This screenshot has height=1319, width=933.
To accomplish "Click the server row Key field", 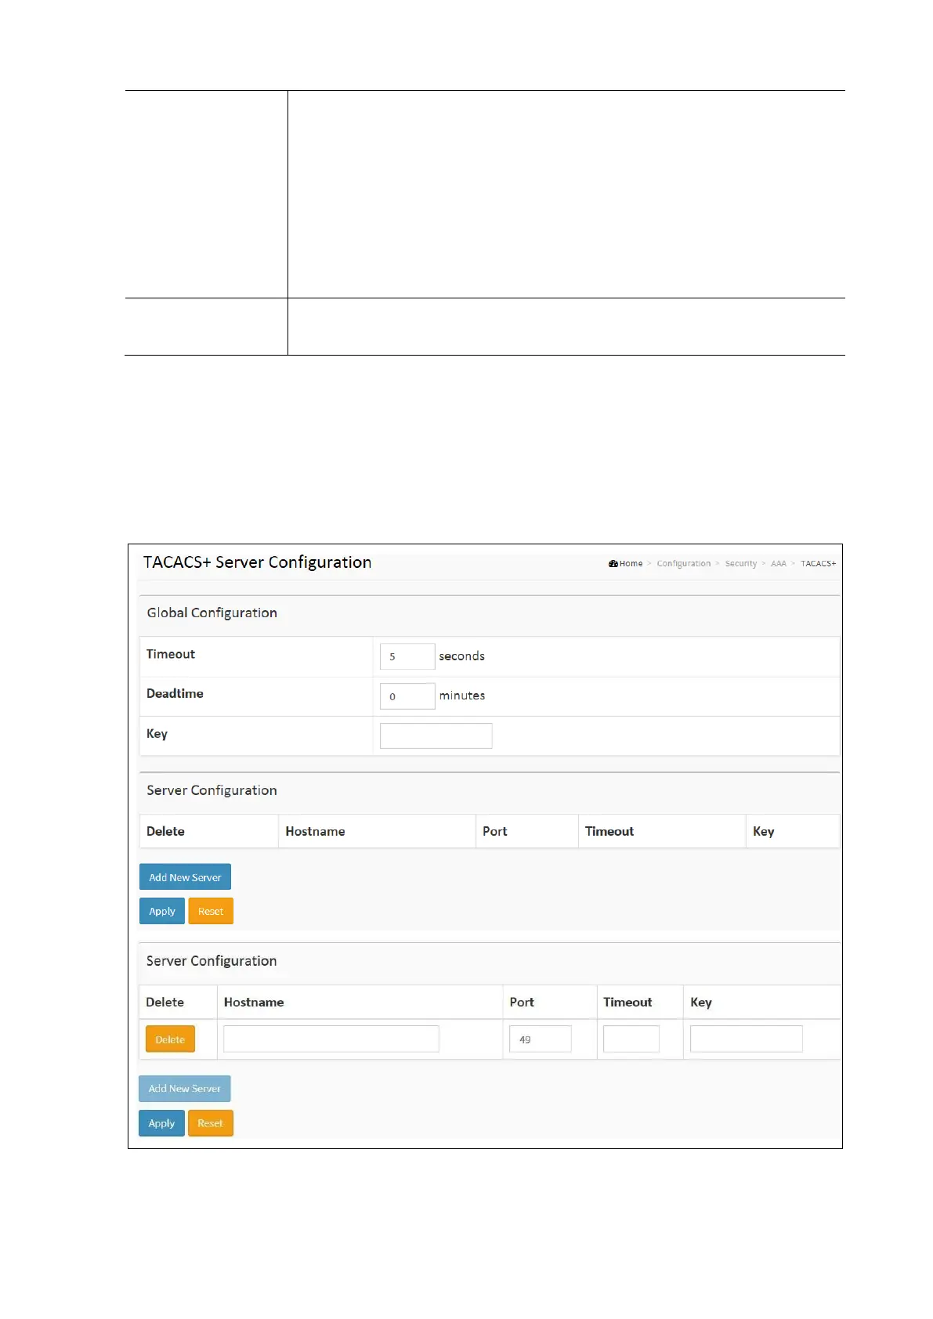I will (747, 1039).
